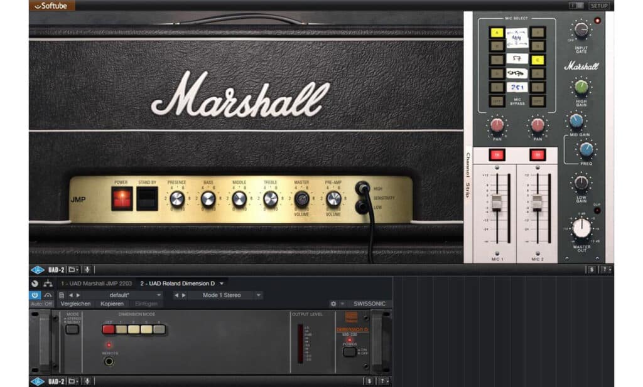Go to the next preset before default*
643x387 pixels.
(78, 295)
